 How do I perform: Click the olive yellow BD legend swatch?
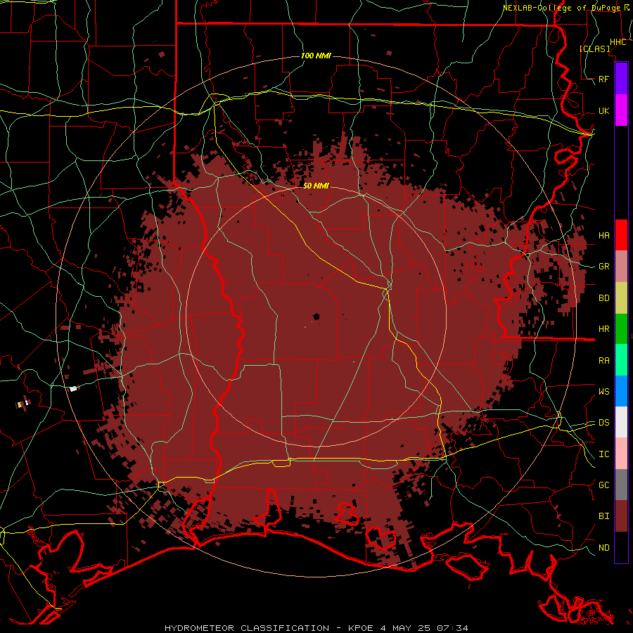[621, 298]
